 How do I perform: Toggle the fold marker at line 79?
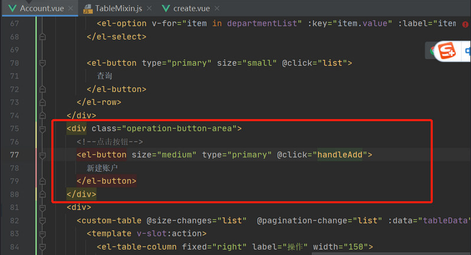pos(42,181)
